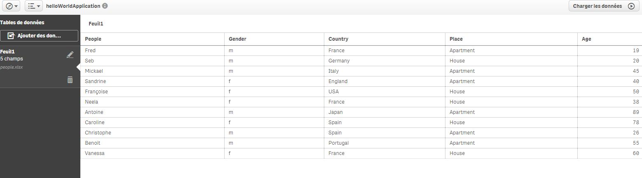
Task: Click the Germany cell in the Country column
Action: pos(339,61)
